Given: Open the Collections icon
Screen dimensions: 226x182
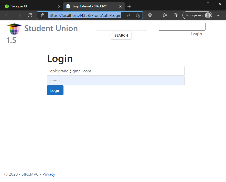Looking at the screenshot, I should click(x=176, y=15).
